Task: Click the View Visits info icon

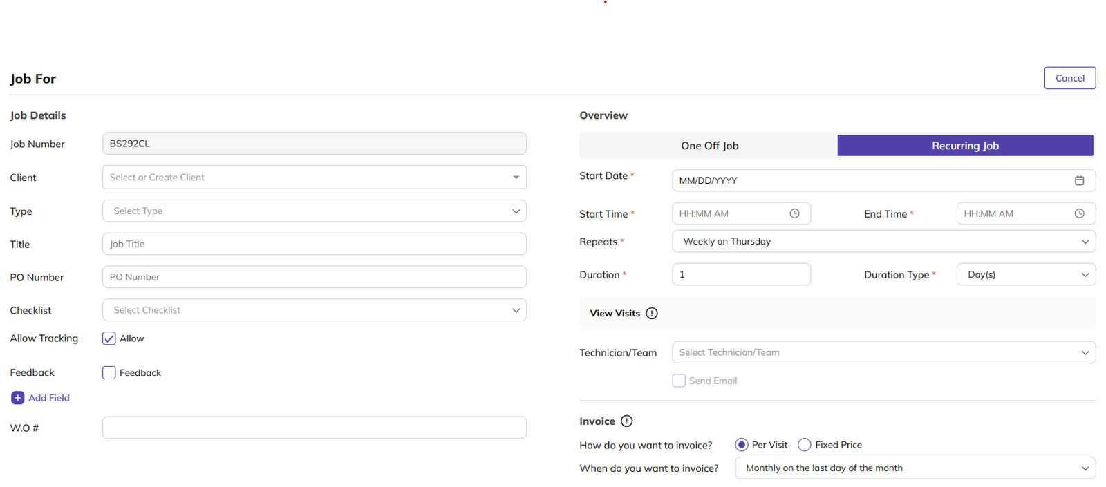Action: [652, 313]
